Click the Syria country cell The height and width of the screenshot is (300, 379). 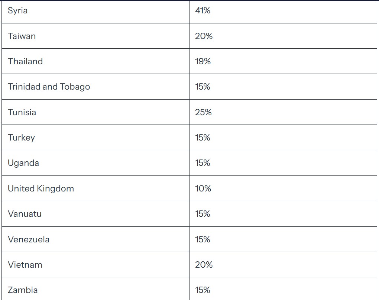(95, 12)
